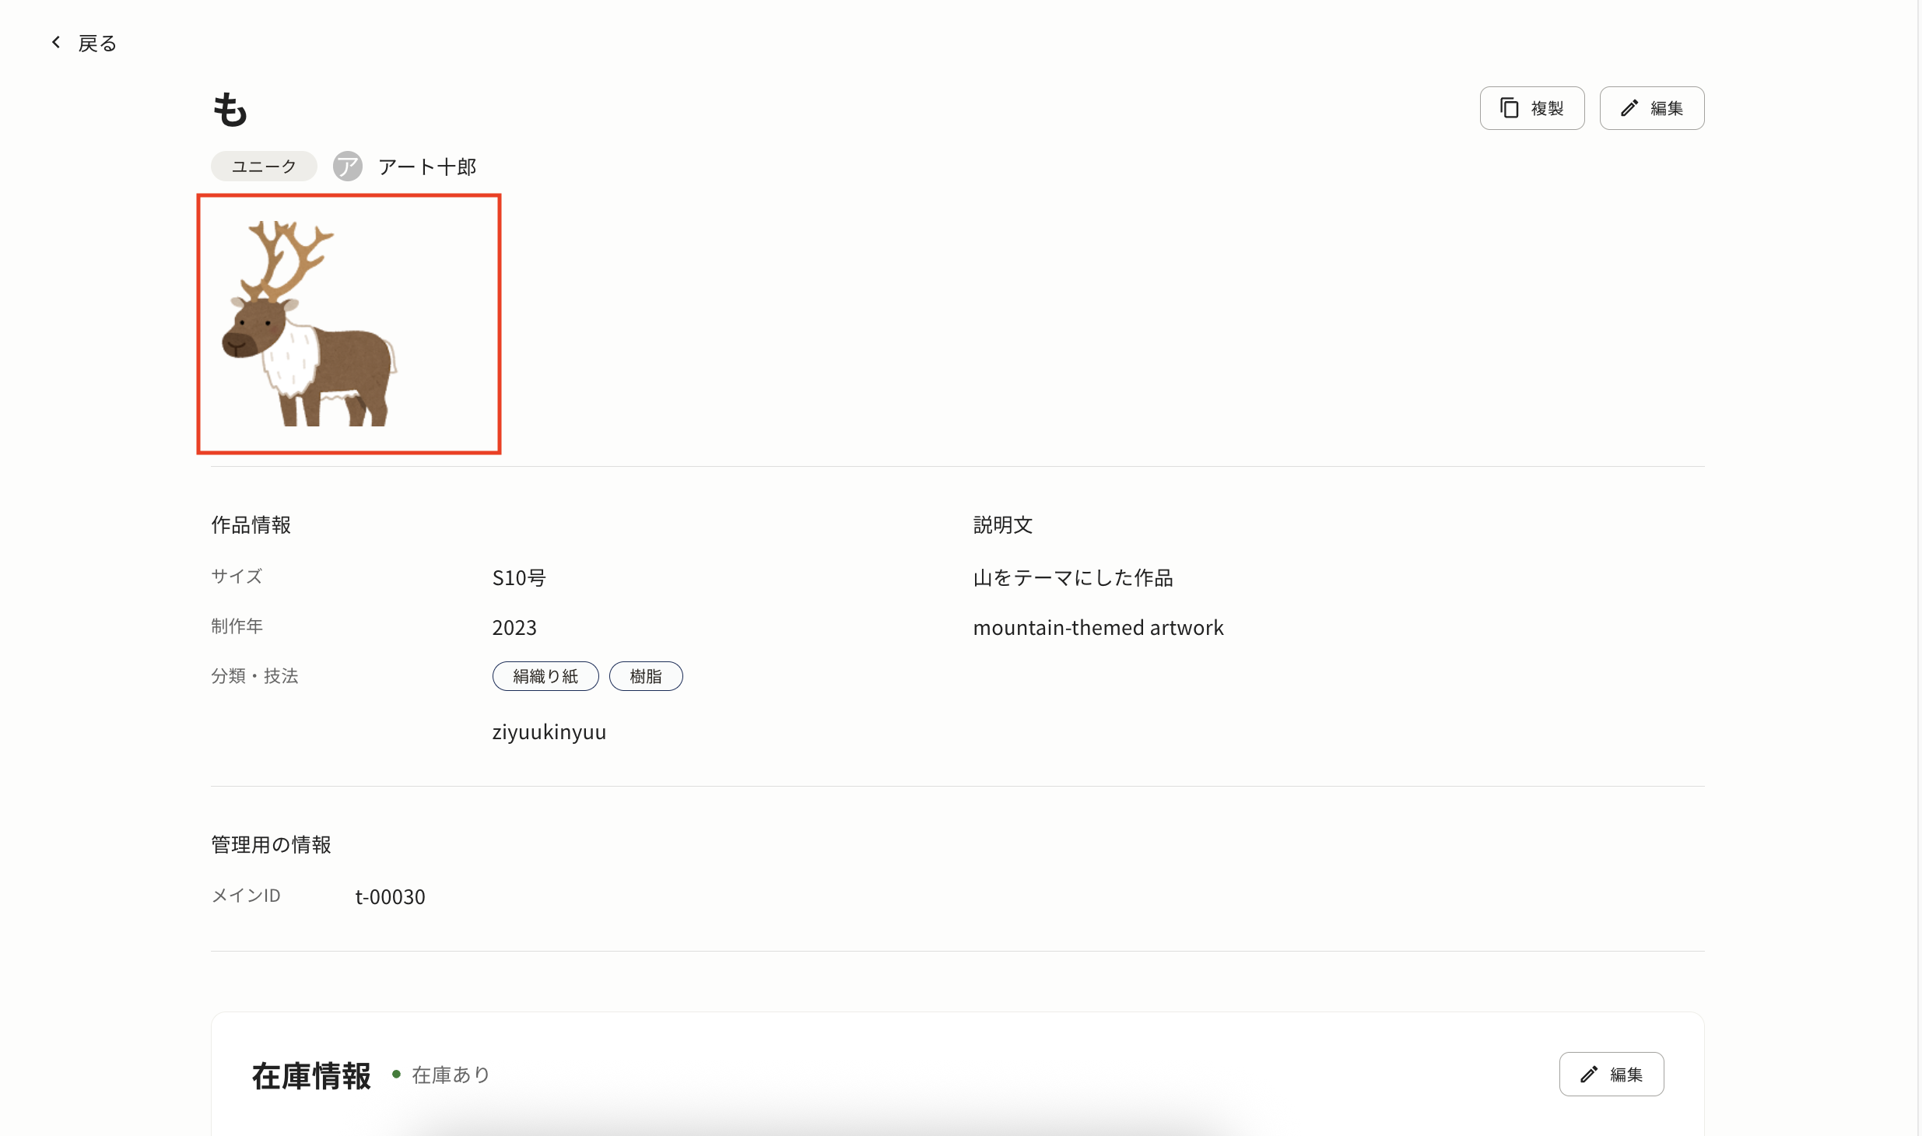Screen dimensions: 1922x1136
Task: Expand the 管理用の情報 section
Action: coord(271,843)
